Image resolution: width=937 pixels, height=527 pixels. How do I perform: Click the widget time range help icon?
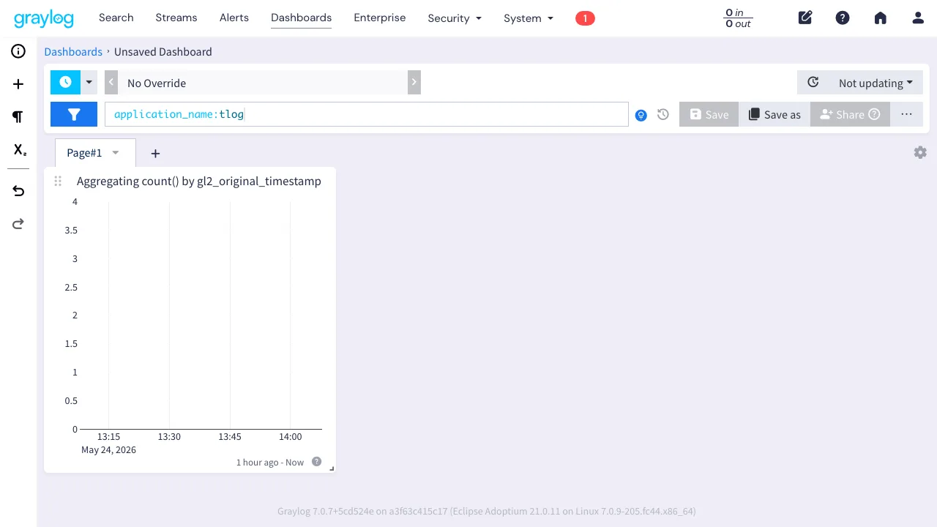point(316,461)
